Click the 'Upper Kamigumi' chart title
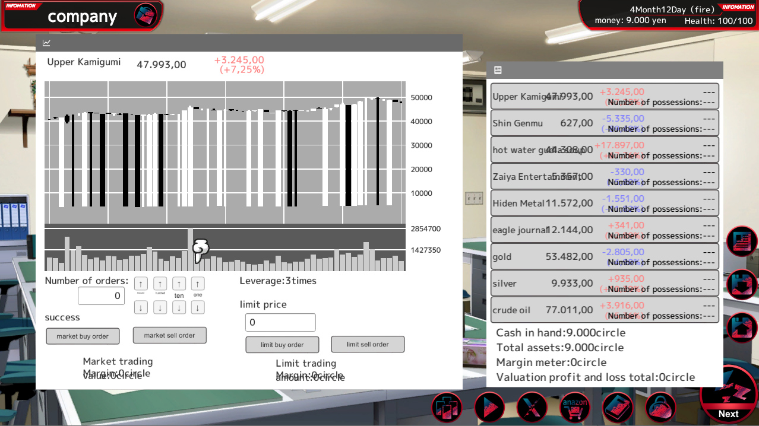Viewport: 759px width, 426px height. [84, 62]
